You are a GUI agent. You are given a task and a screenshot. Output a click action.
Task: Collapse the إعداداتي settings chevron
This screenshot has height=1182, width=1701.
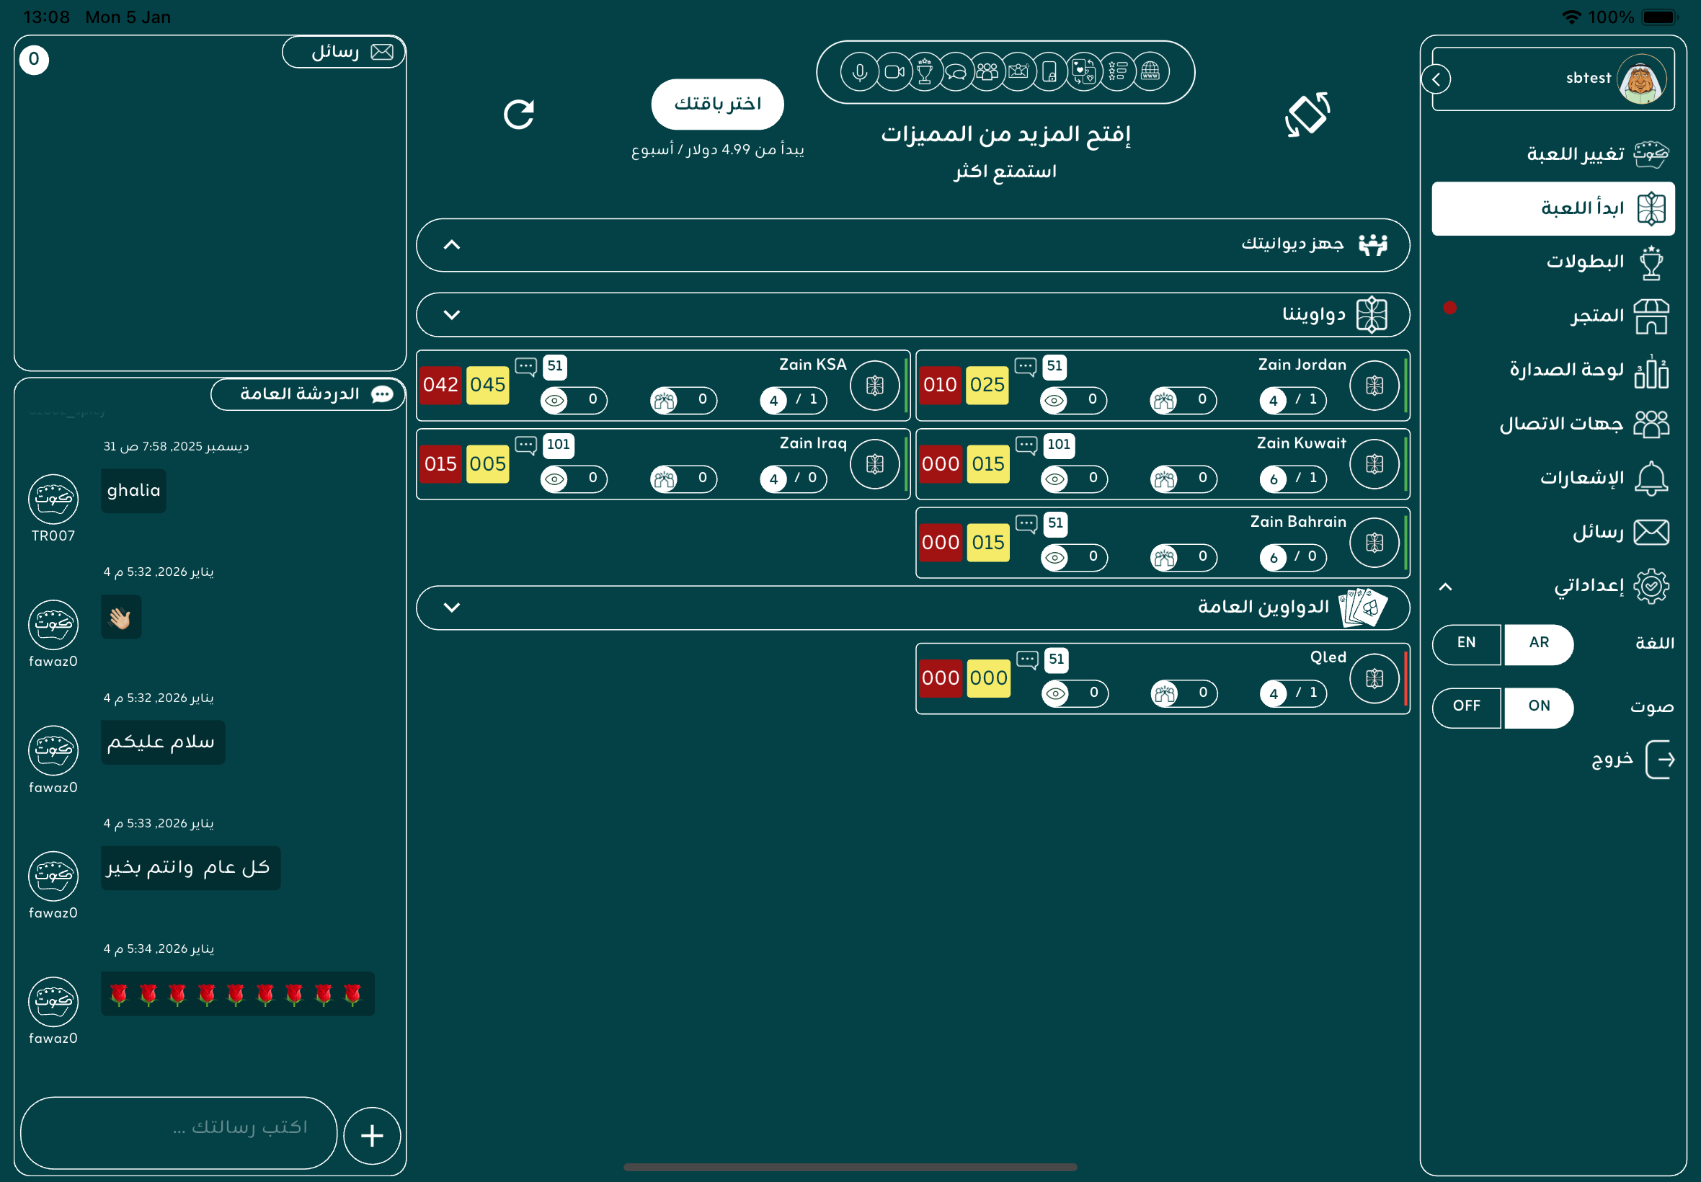(x=1445, y=587)
